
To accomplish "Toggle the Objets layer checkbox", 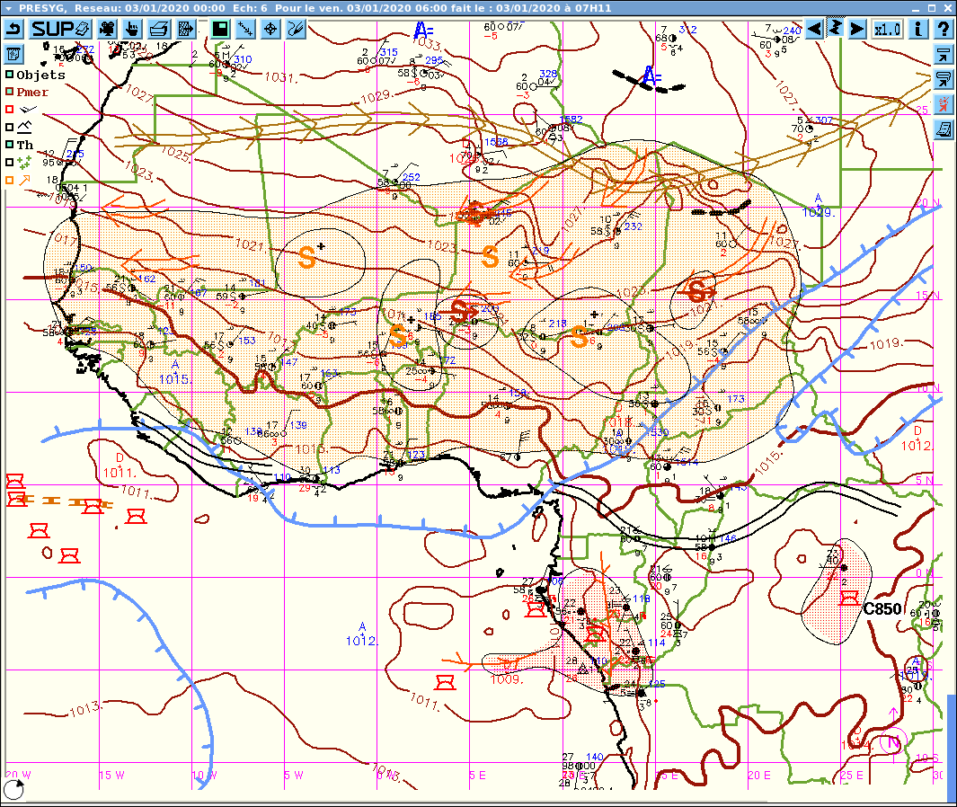I will tap(9, 75).
